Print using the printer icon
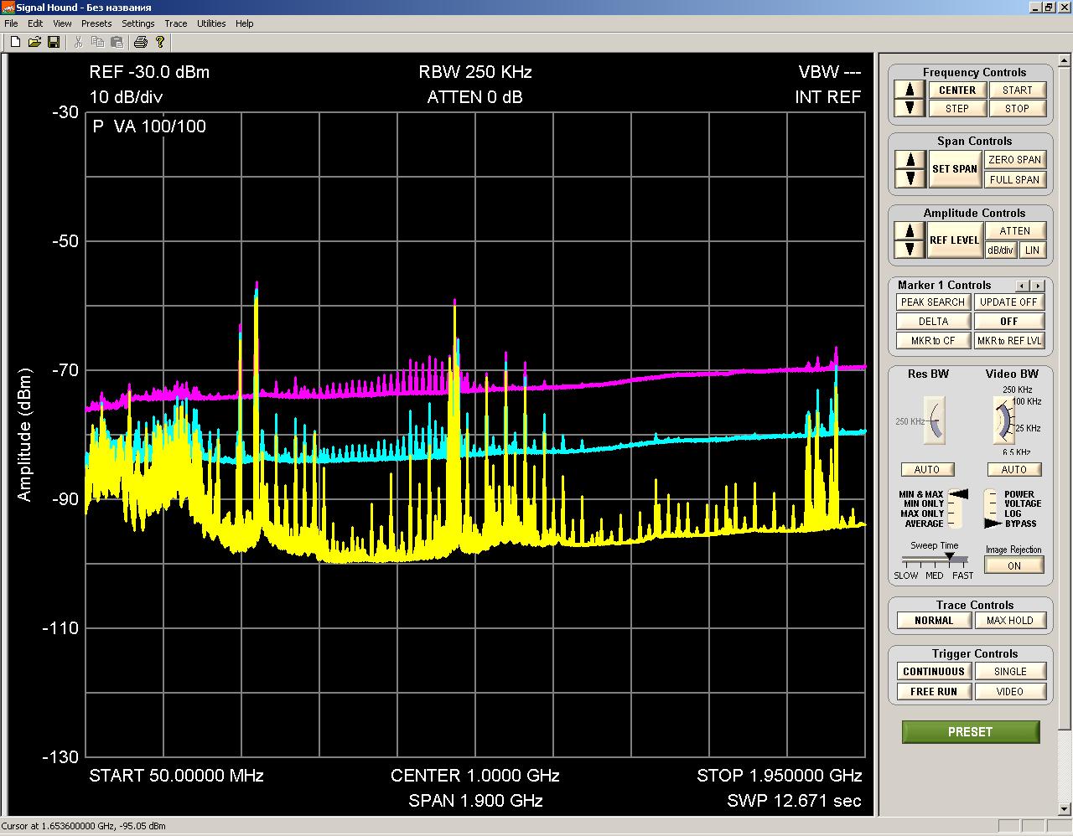This screenshot has width=1073, height=836. pos(140,42)
